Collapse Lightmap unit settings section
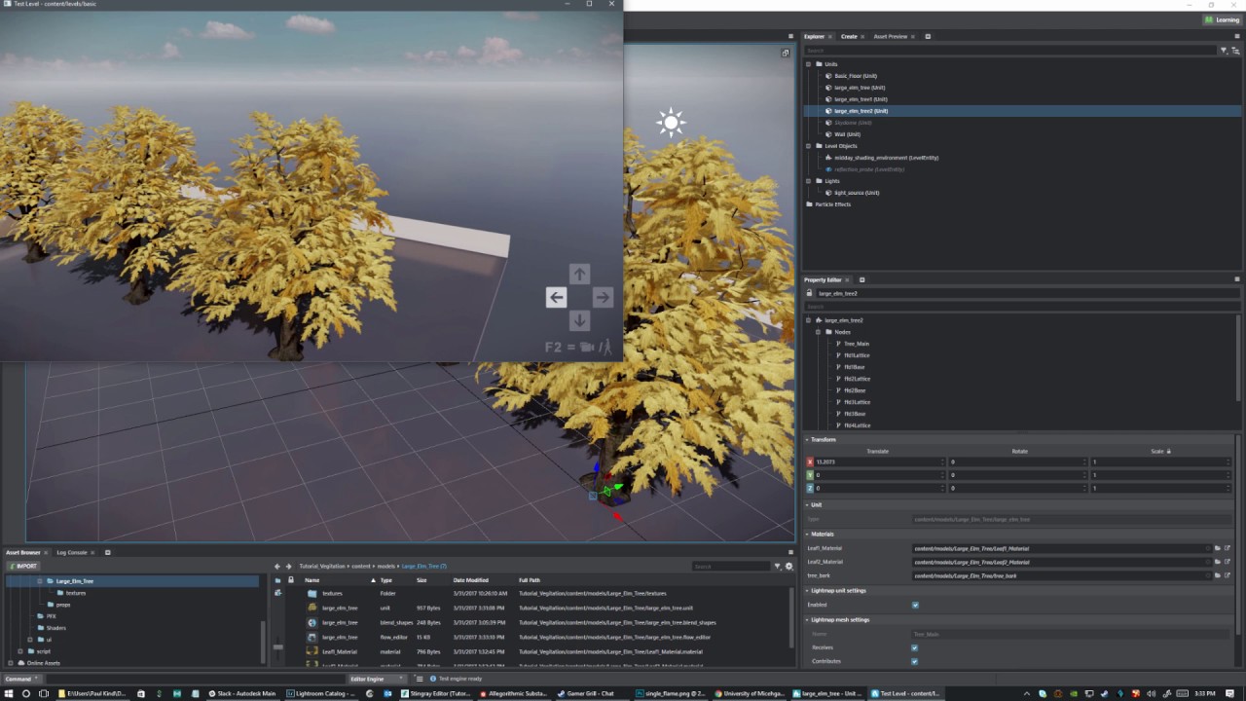This screenshot has width=1246, height=701. [807, 590]
